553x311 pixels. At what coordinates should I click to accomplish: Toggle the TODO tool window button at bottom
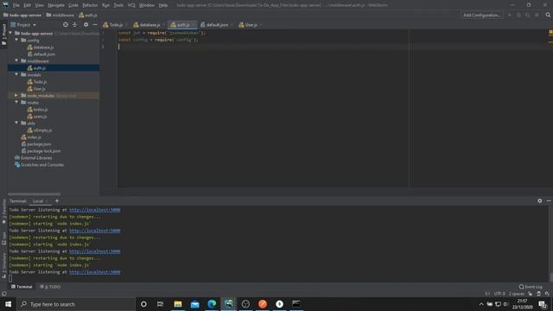pos(50,287)
